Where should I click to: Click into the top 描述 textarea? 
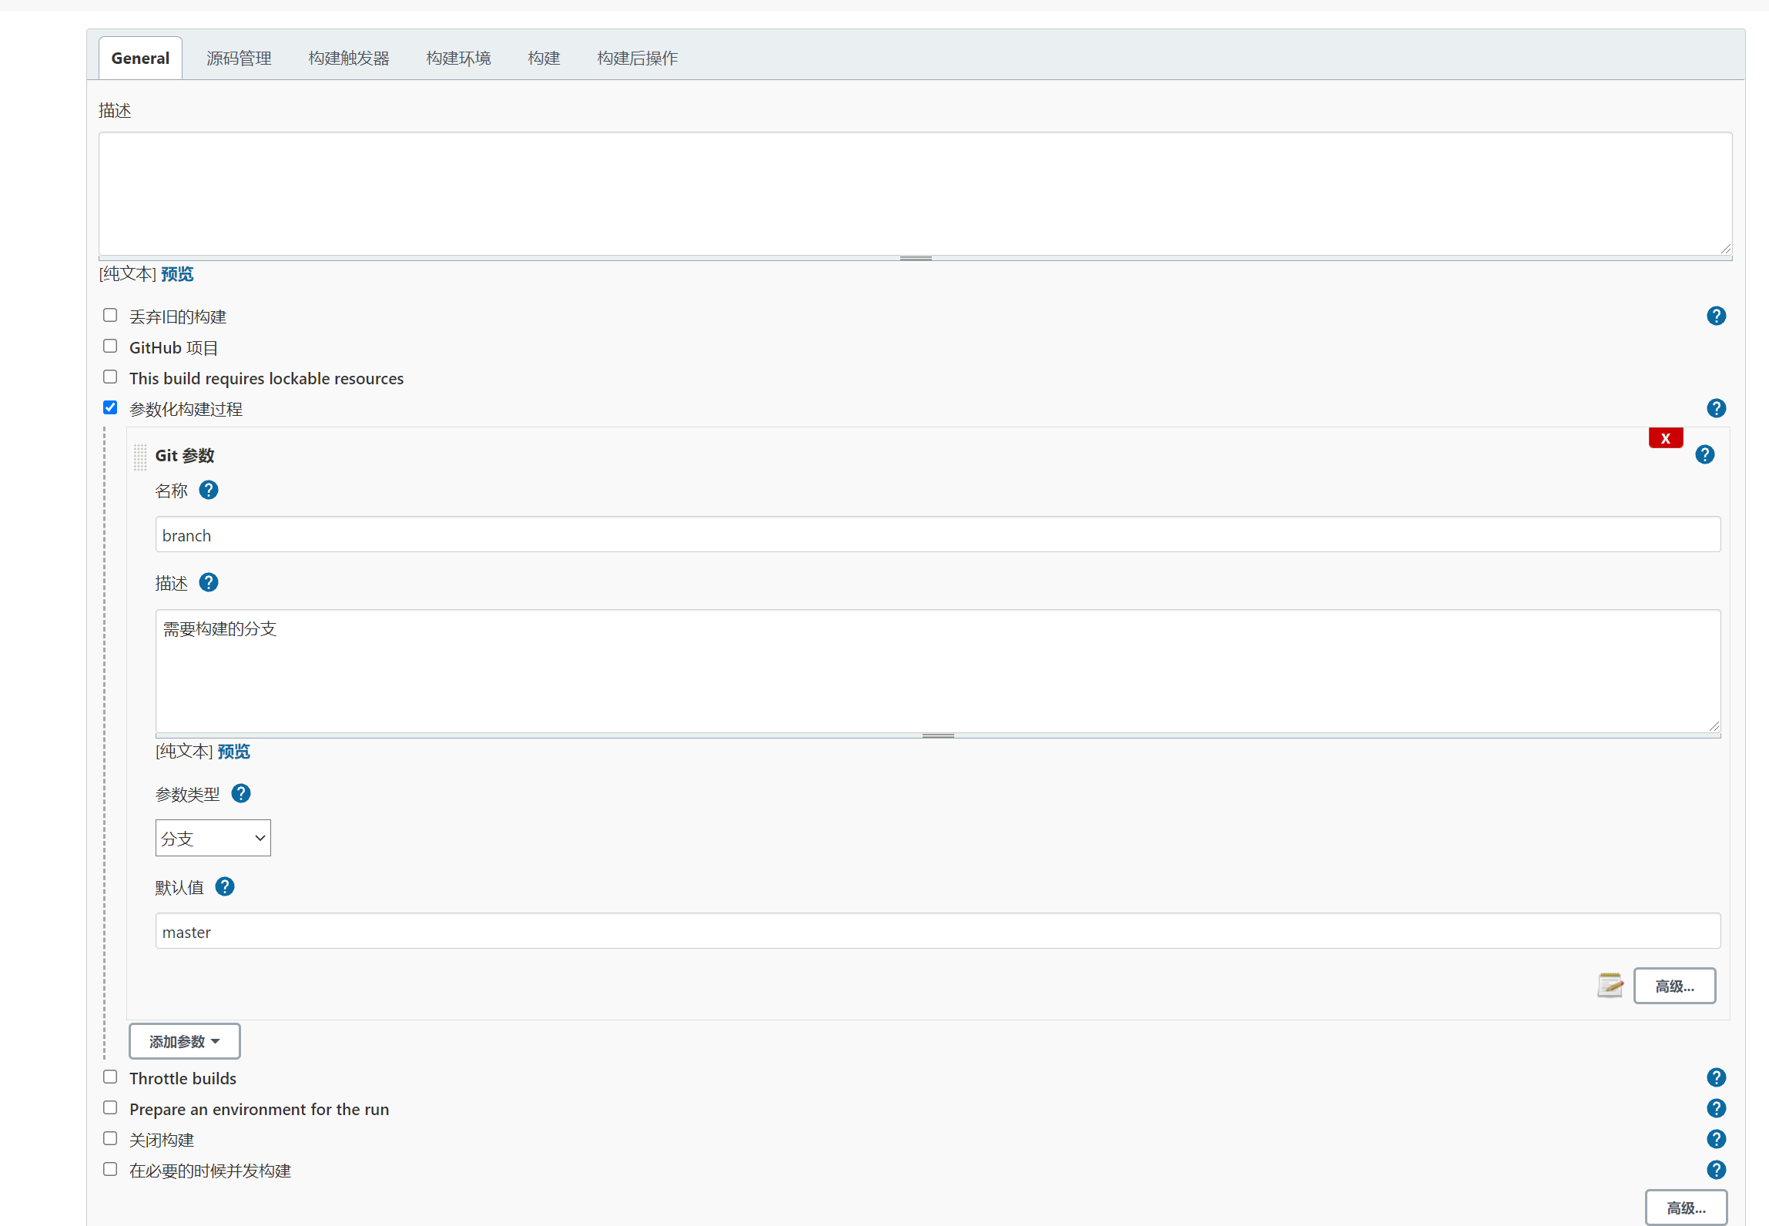click(916, 193)
